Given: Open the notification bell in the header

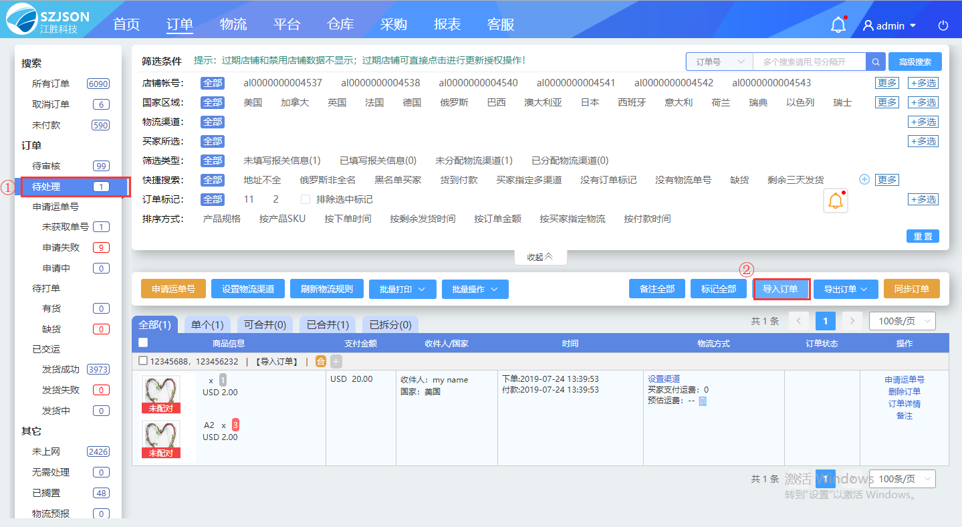Looking at the screenshot, I should (x=838, y=25).
